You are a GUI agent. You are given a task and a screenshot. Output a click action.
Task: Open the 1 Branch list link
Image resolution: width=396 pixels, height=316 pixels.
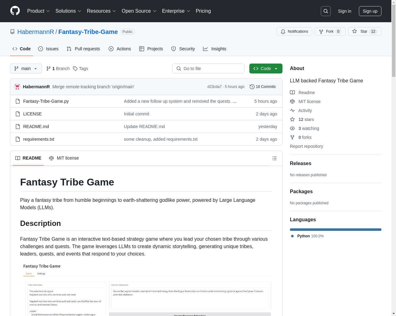coord(58,69)
